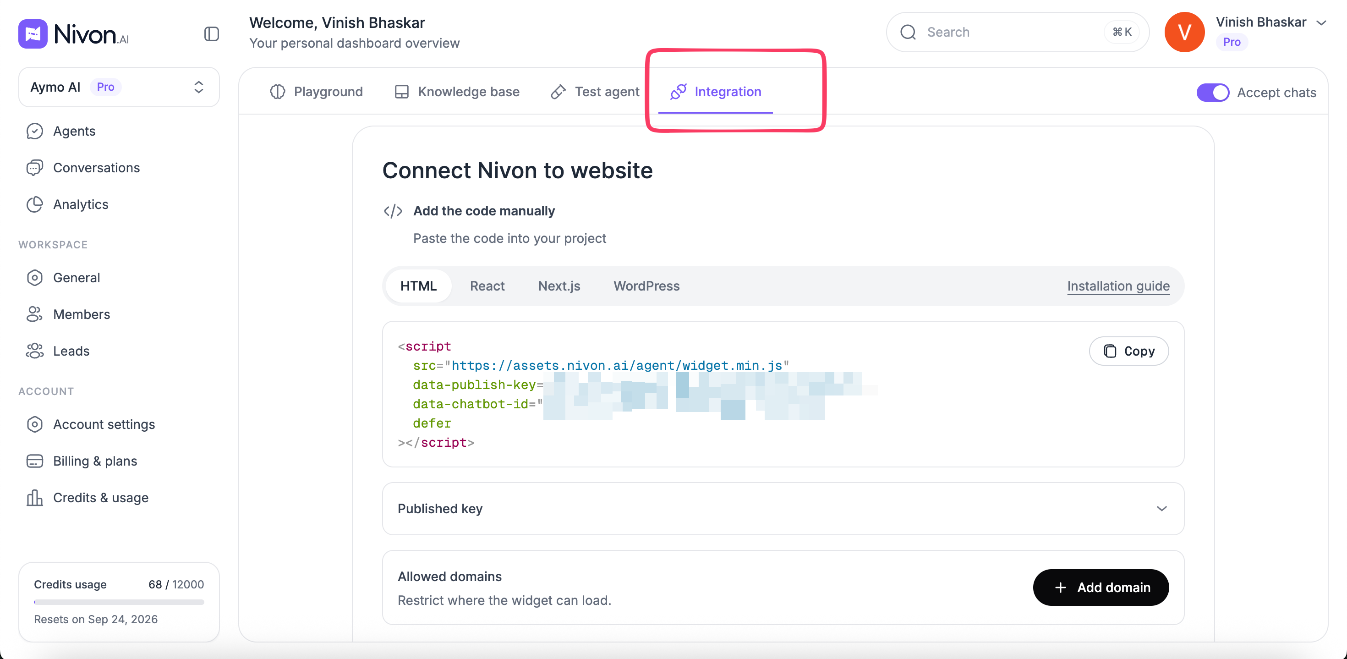Click the Add domain button

[1101, 588]
